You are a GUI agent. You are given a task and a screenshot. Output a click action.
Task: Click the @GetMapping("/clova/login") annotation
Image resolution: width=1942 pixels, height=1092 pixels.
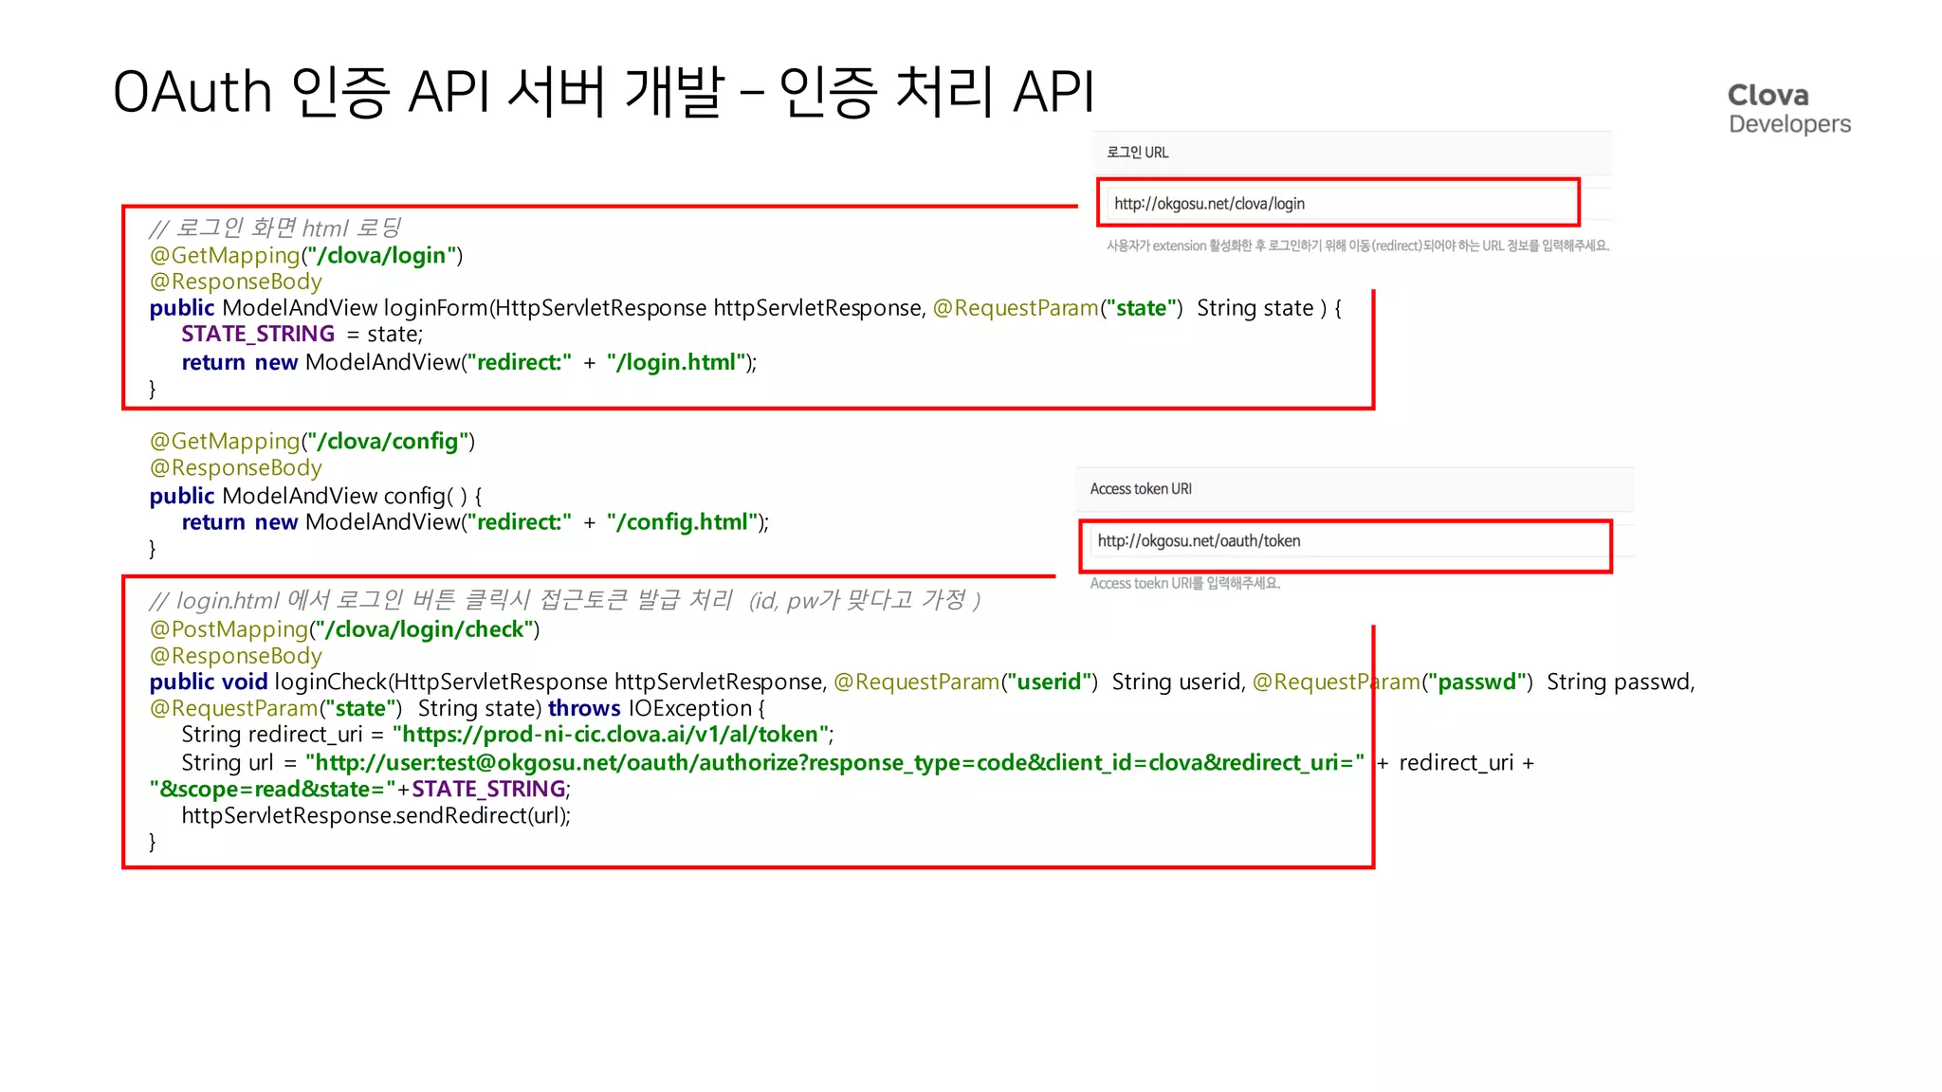pos(306,255)
